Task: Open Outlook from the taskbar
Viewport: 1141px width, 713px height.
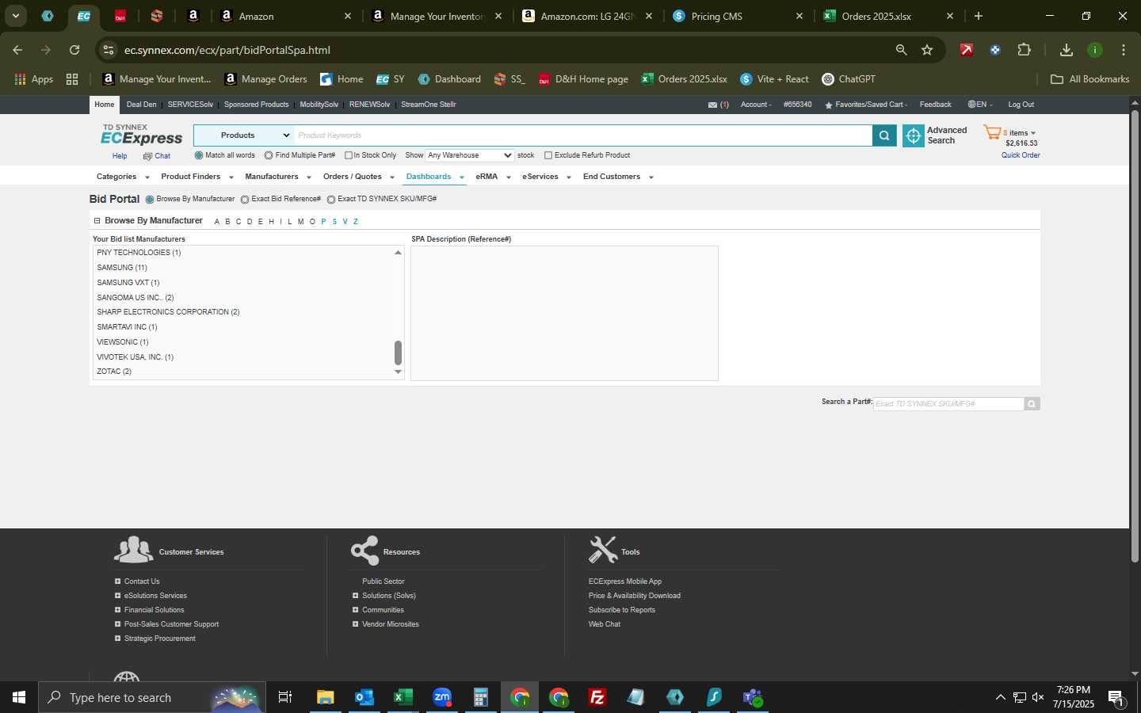Action: tap(364, 697)
